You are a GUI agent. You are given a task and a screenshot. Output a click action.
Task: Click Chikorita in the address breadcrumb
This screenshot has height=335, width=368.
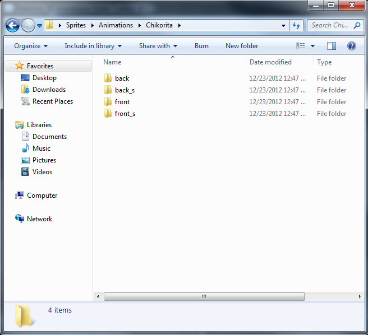click(x=159, y=25)
